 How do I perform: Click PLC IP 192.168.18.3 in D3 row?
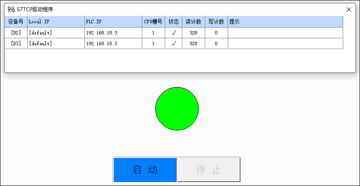113,43
